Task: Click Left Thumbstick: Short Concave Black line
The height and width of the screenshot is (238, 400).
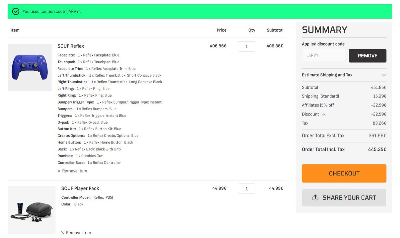Action: click(109, 75)
